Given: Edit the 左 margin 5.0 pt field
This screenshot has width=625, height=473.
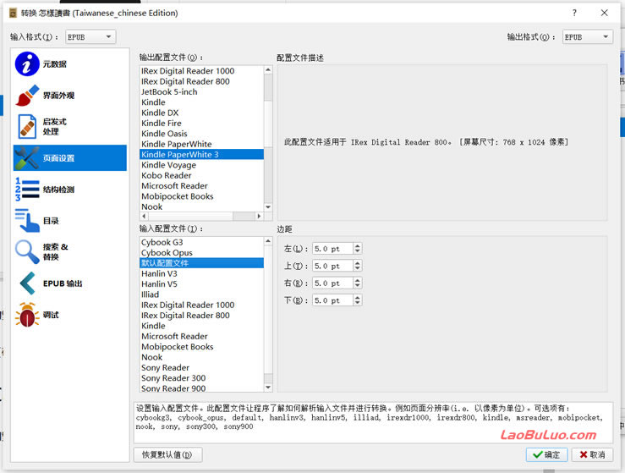Looking at the screenshot, I should (x=333, y=249).
